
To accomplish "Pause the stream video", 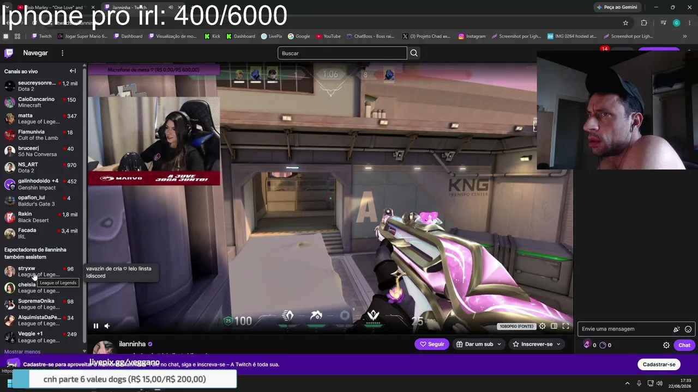I will pos(95,326).
